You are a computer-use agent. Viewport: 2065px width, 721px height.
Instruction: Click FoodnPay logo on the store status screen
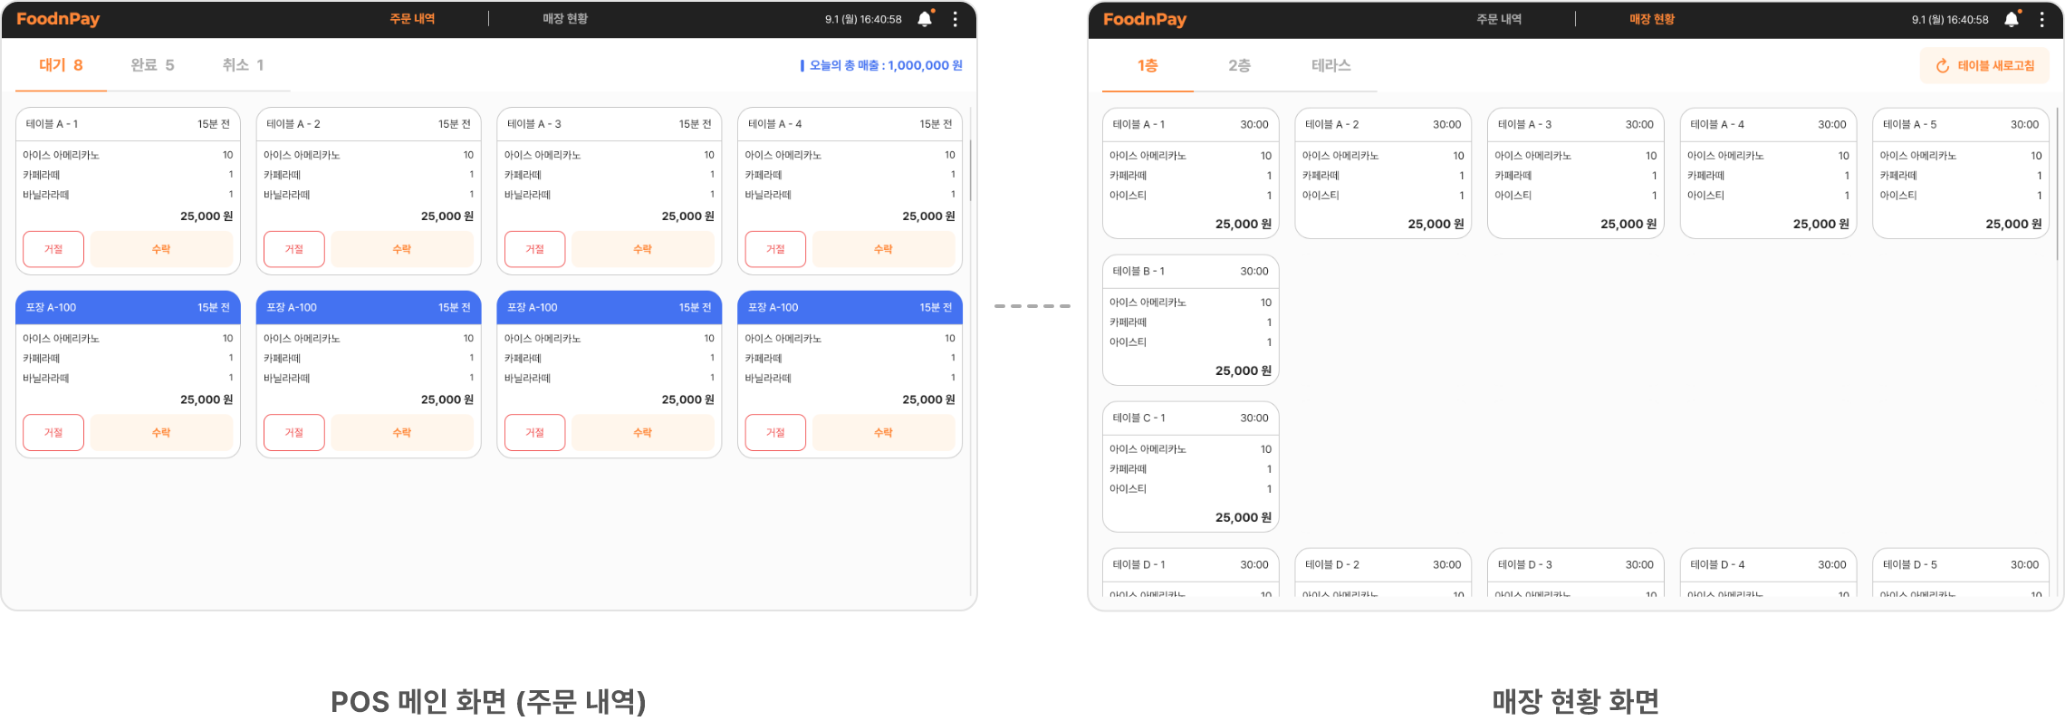coord(1145,19)
